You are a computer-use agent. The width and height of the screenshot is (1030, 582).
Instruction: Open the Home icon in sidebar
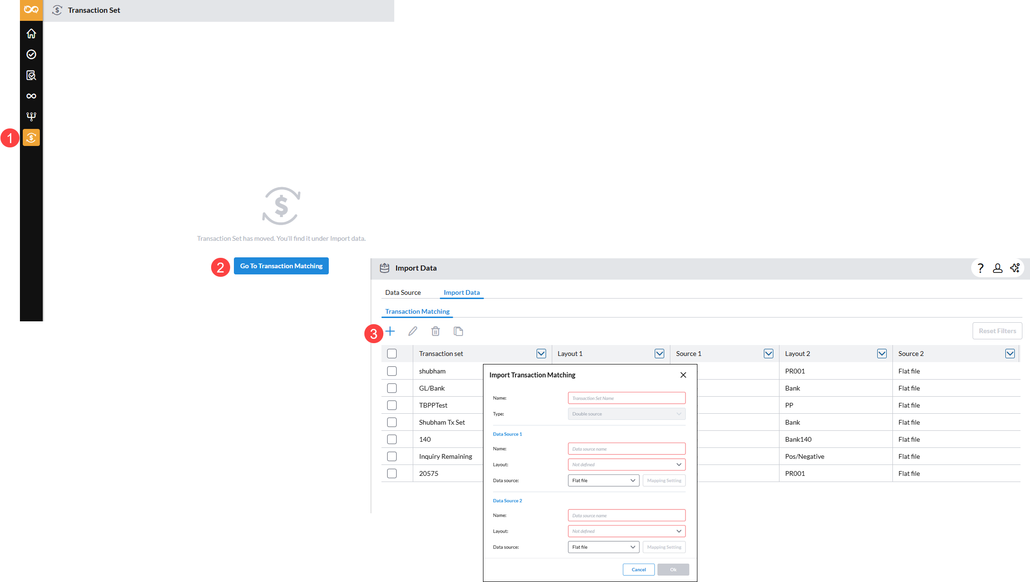(x=31, y=34)
